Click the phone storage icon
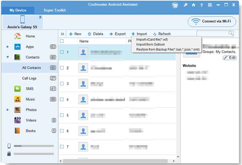The width and height of the screenshot is (242, 165). [9, 146]
